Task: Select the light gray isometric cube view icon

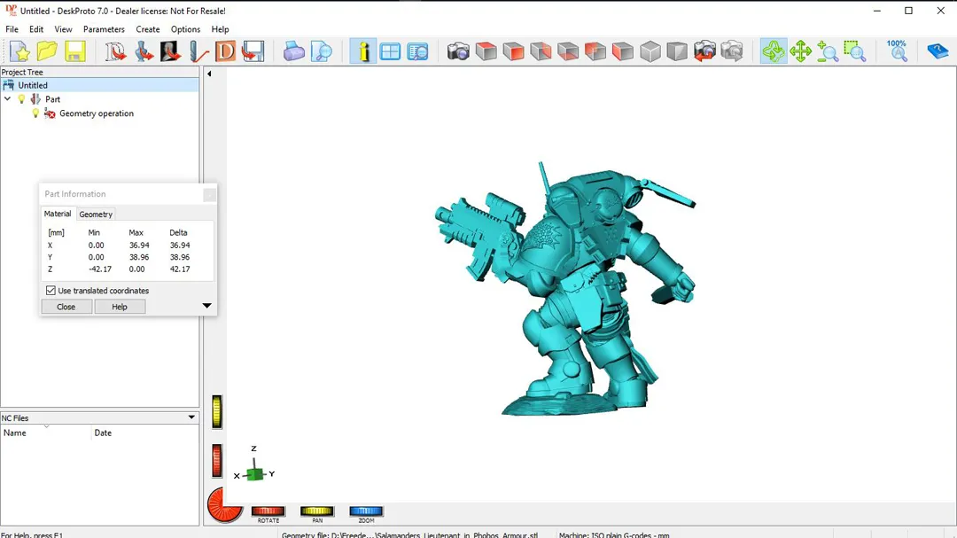Action: click(x=650, y=51)
